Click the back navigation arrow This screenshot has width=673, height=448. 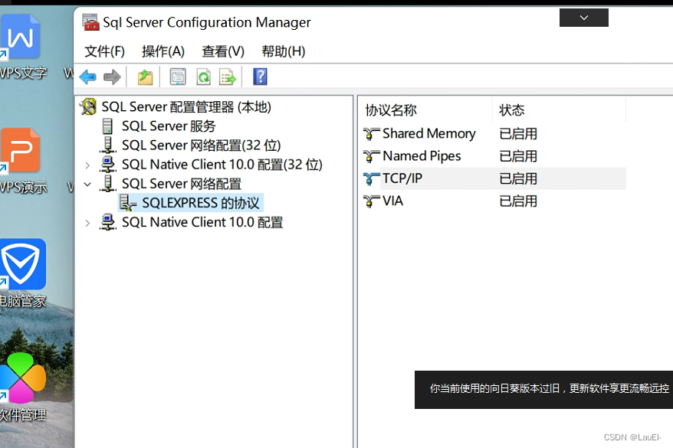tap(87, 77)
